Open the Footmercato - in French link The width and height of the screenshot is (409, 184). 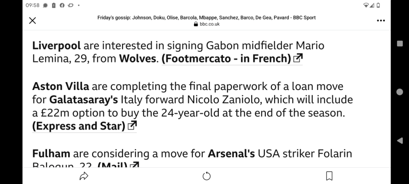tap(227, 59)
